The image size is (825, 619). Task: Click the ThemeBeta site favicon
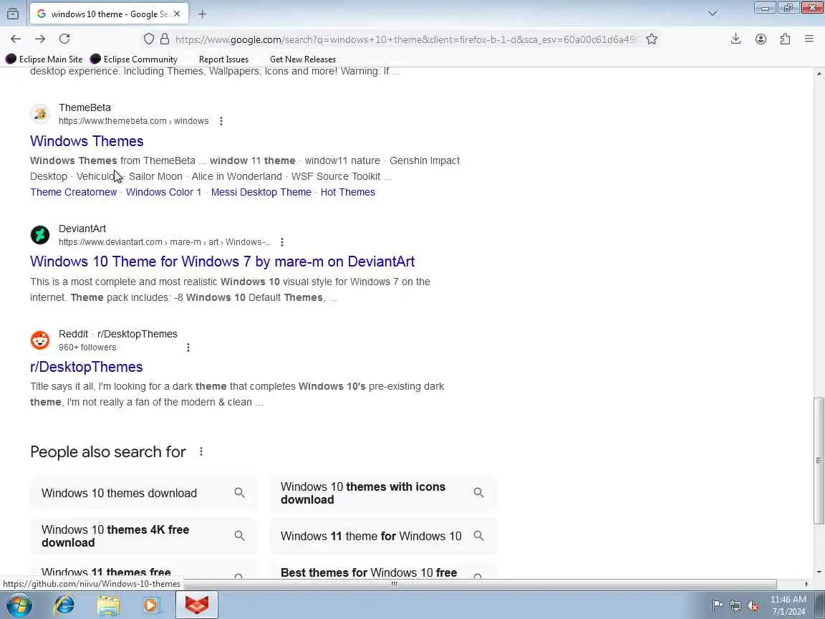pos(40,114)
